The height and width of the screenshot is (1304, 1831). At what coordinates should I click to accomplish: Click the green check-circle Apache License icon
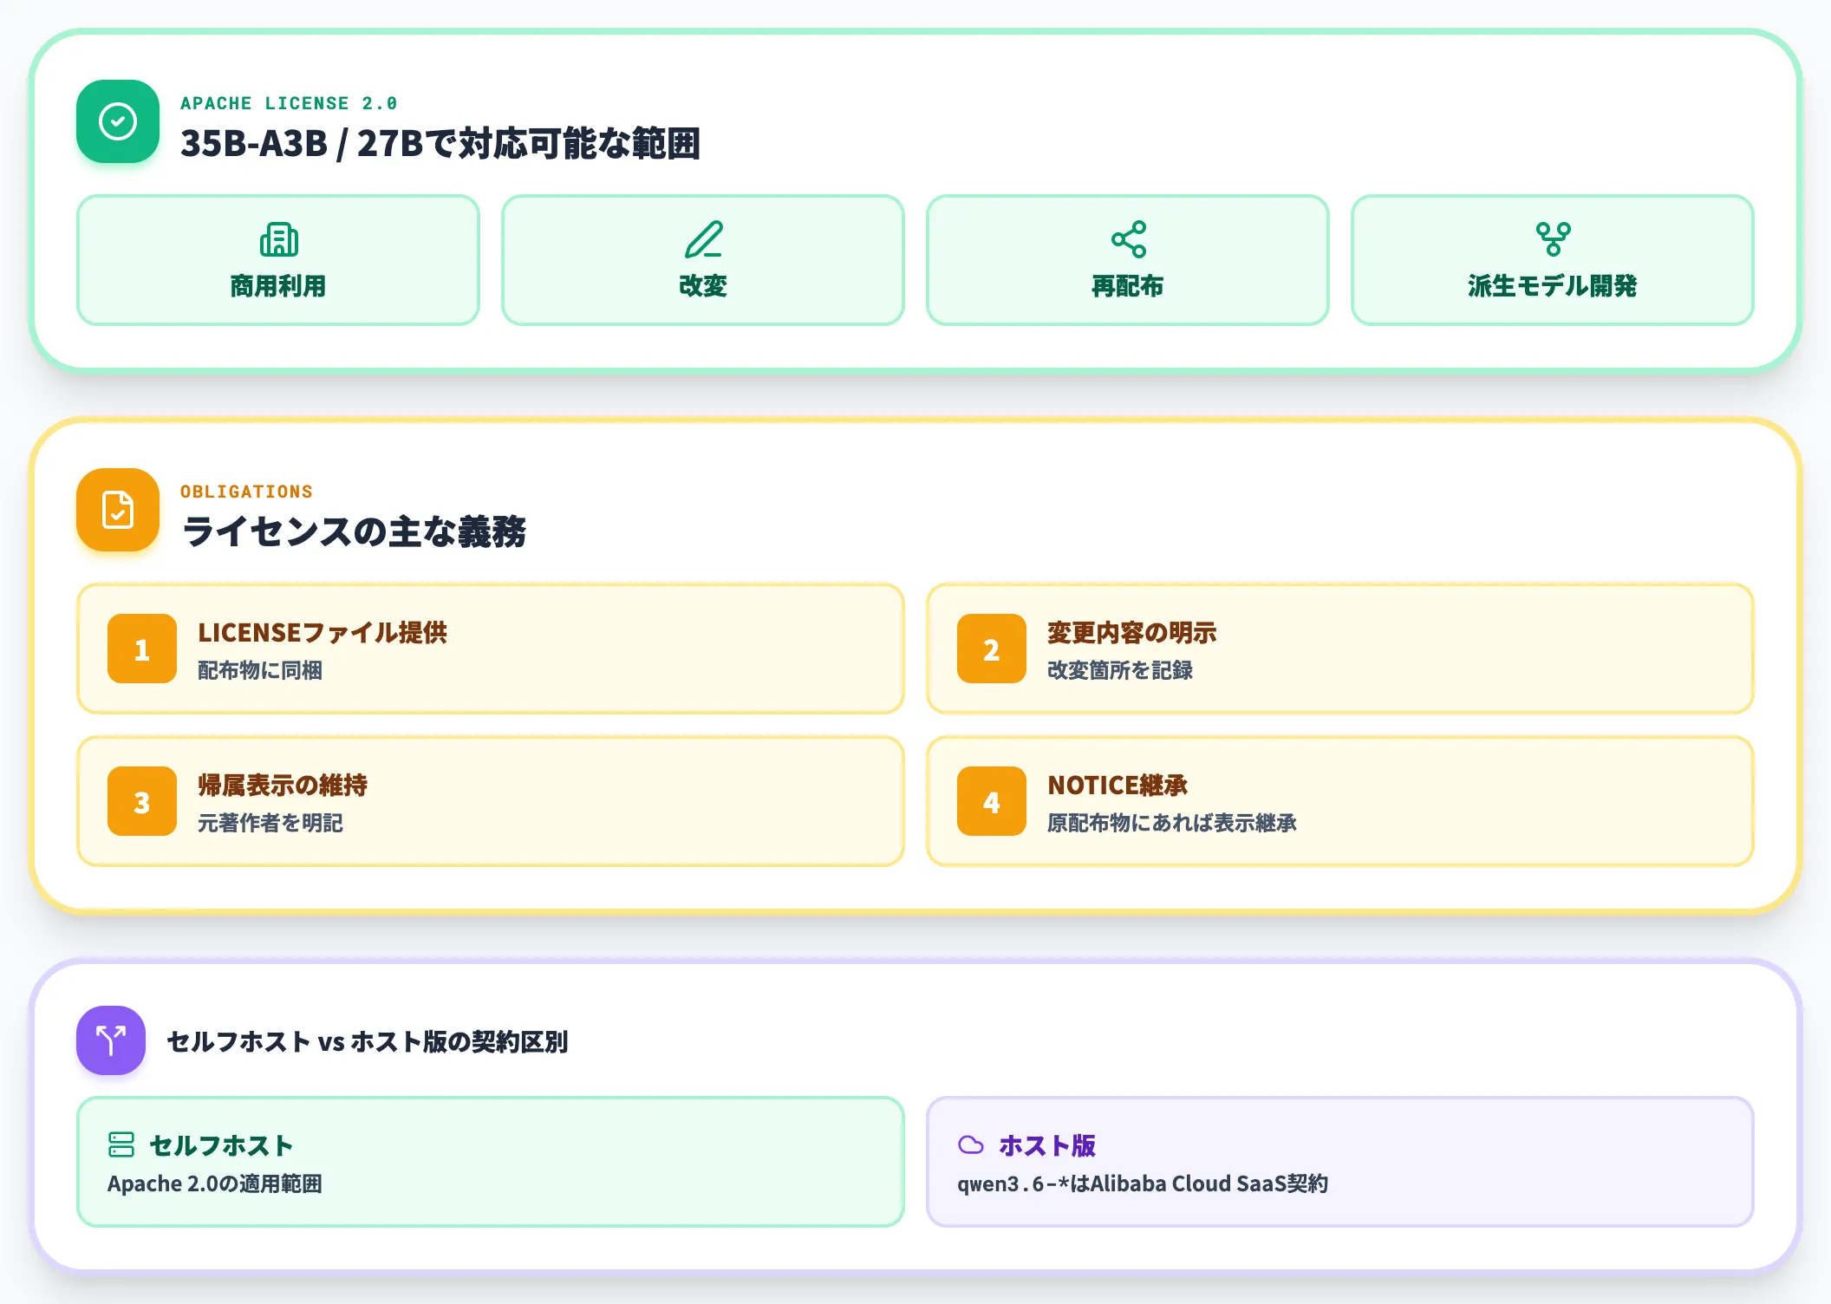[x=118, y=121]
